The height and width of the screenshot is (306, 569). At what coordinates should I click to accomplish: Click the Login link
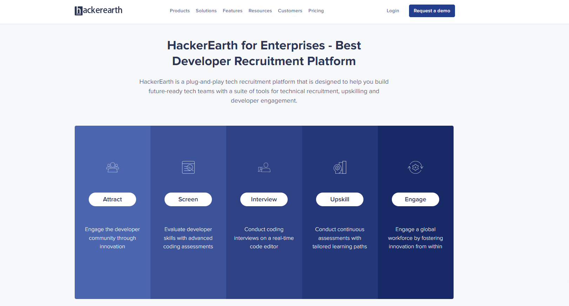[393, 11]
